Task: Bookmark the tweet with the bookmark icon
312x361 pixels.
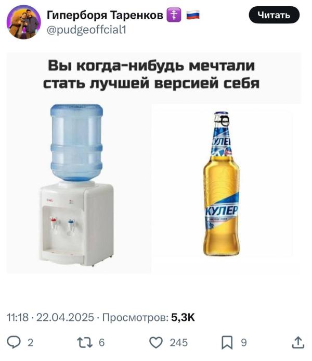Action: 227,342
